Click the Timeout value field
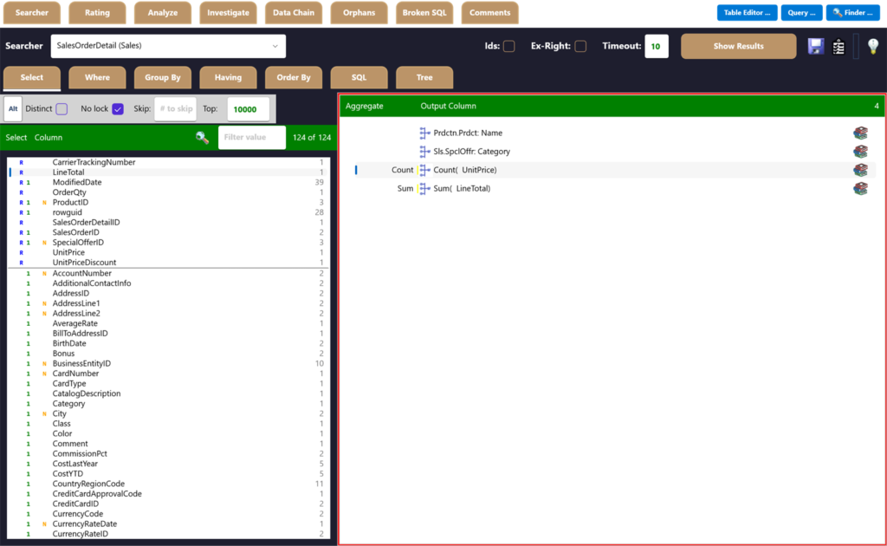 [x=657, y=47]
